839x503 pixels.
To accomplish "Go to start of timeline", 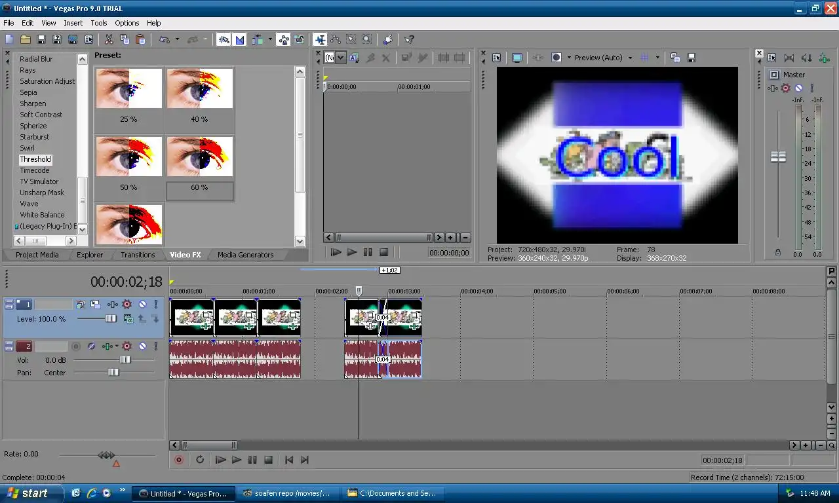I will [288, 460].
